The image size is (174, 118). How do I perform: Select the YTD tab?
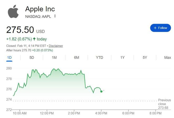coord(99,57)
